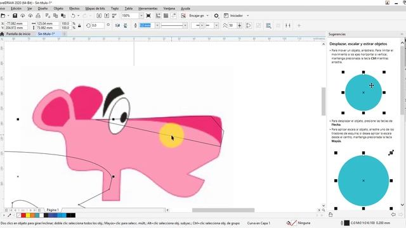Click the X position input field

tap(16, 23)
